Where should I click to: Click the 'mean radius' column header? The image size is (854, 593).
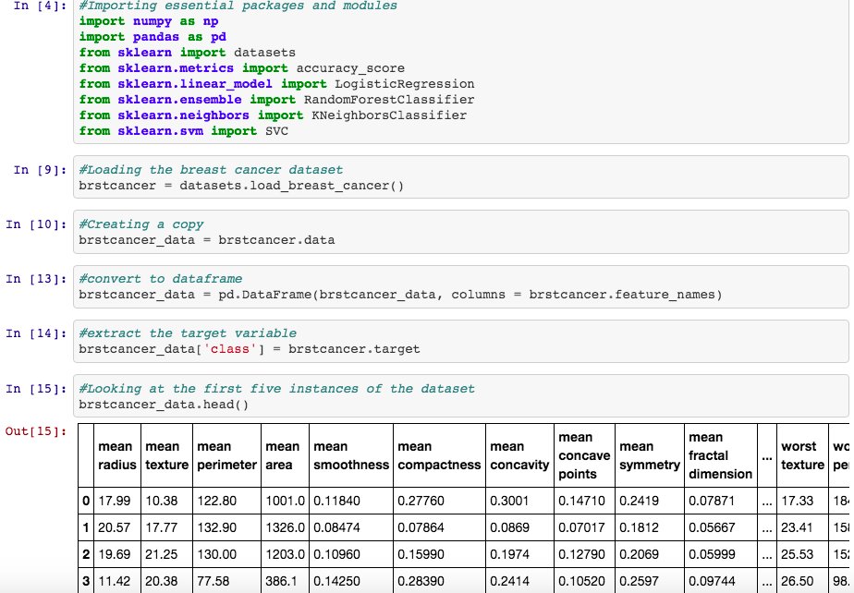coord(117,455)
